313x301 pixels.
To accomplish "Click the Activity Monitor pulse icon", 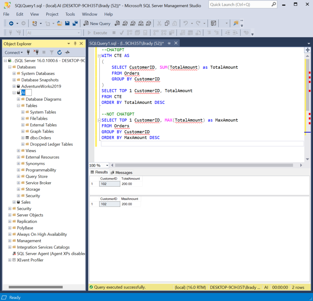I will [67, 52].
